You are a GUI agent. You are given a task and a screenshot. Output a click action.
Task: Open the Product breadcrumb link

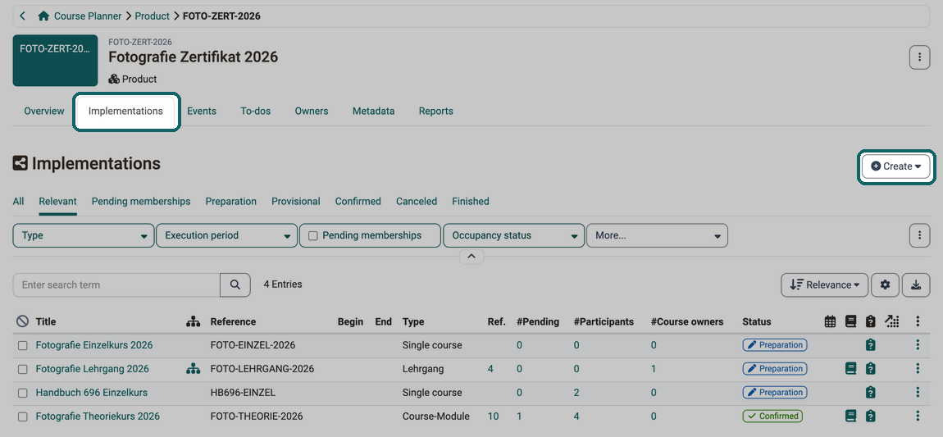(153, 16)
